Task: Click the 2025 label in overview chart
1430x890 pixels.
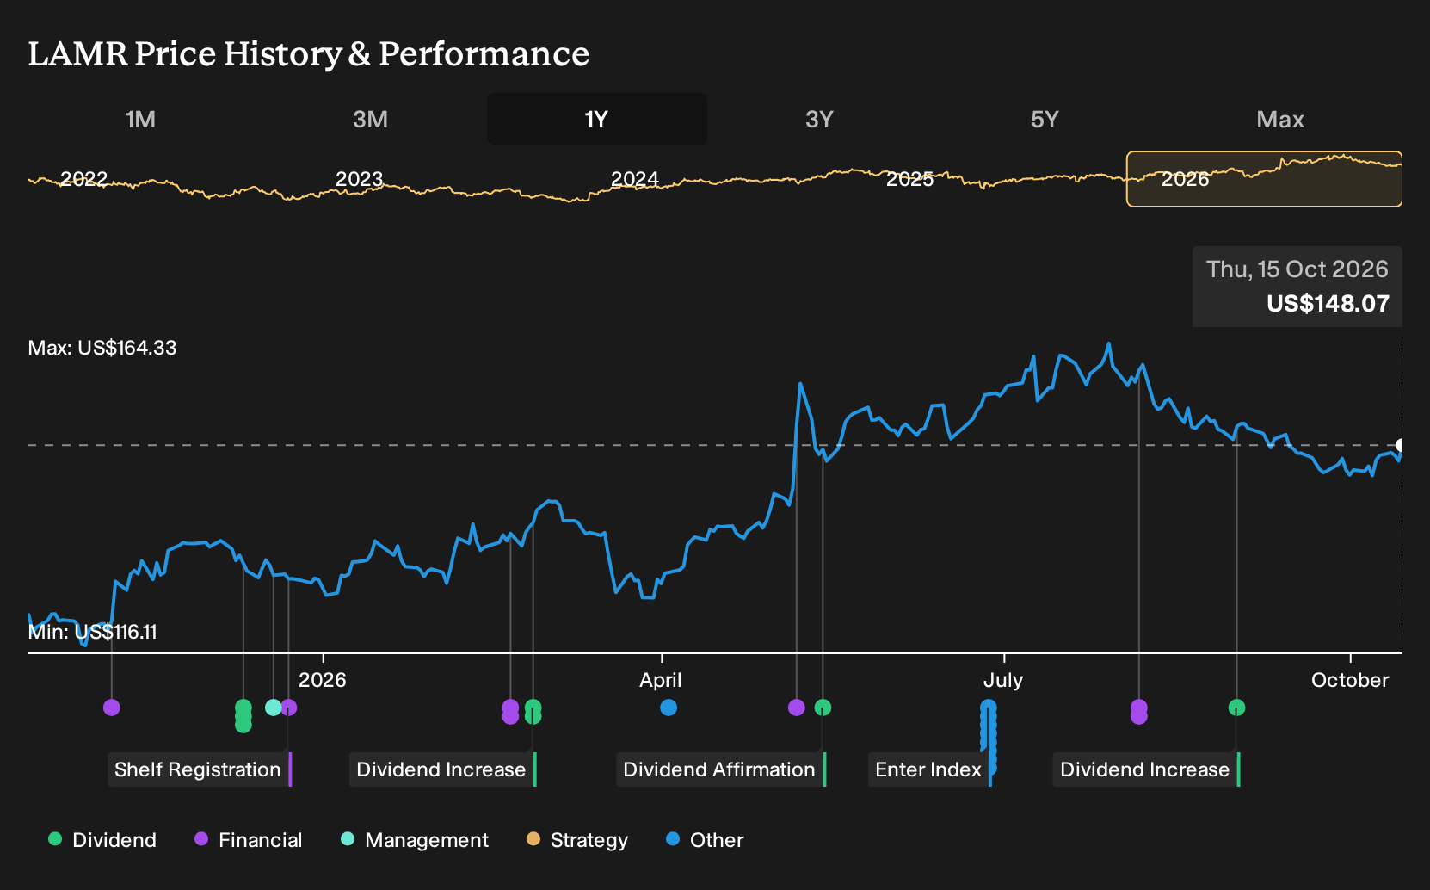Action: (909, 179)
